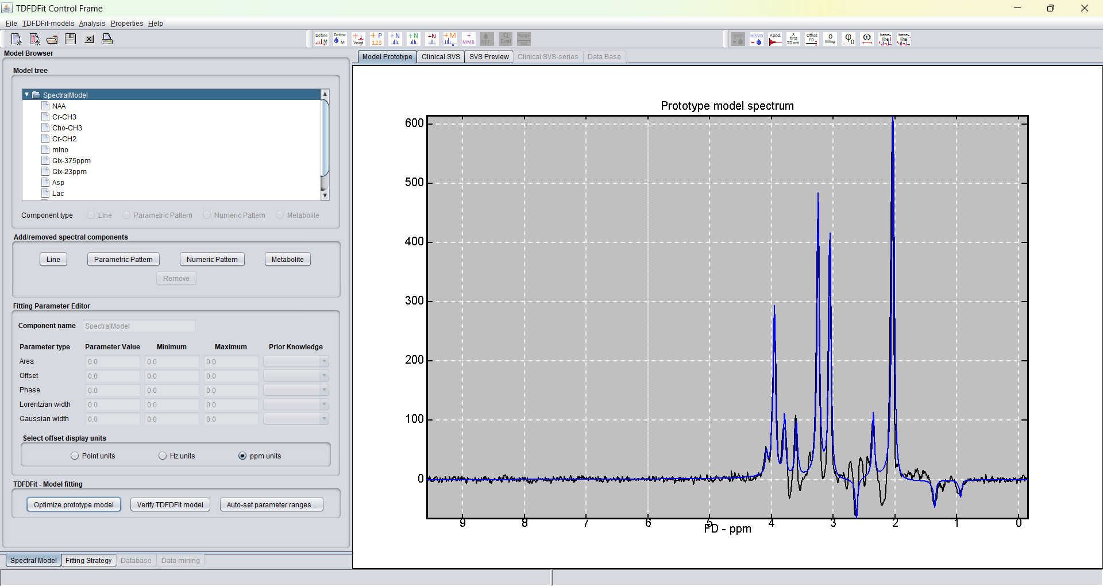Image resolution: width=1103 pixels, height=586 pixels.
Task: Click the second baseline correction icon
Action: tap(904, 39)
